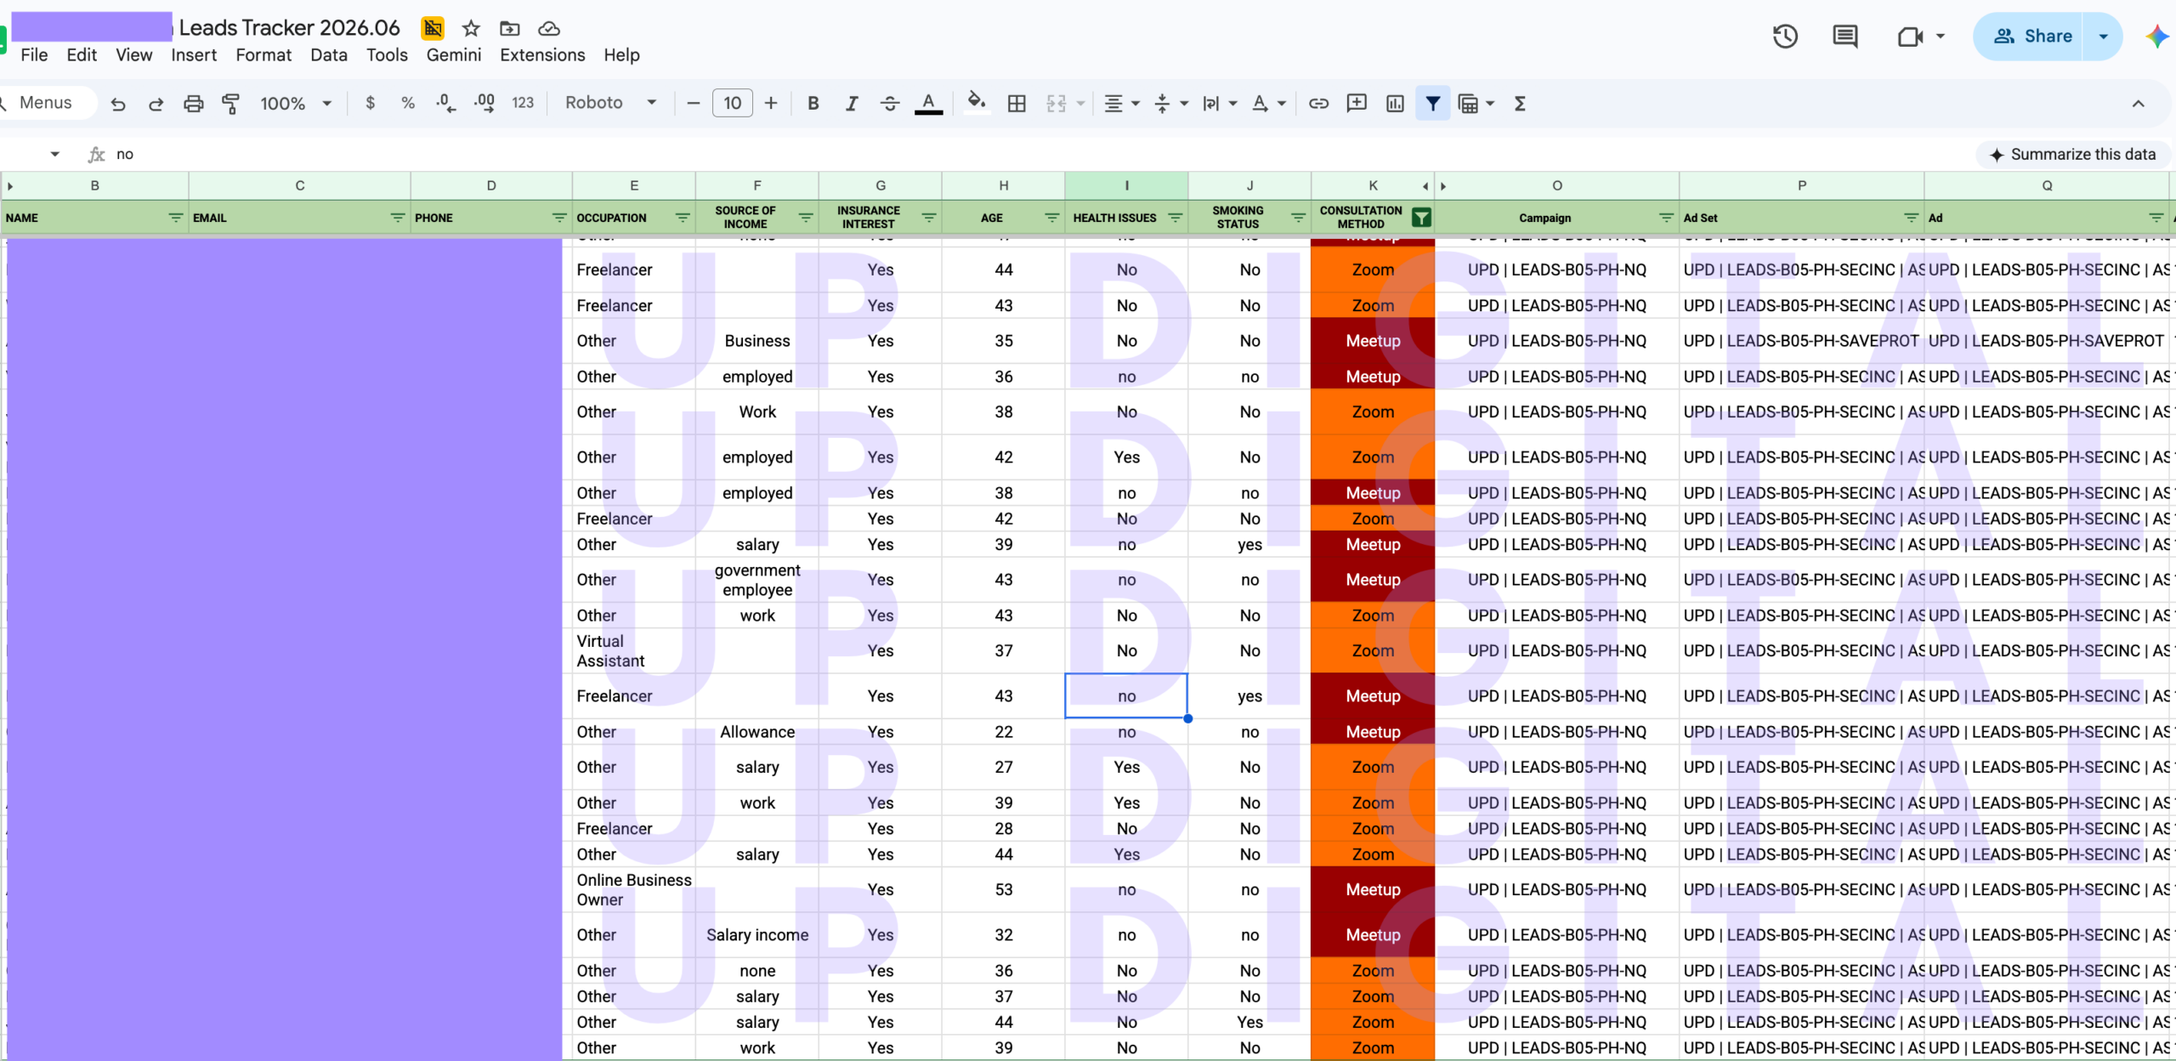Click the undo arrow icon
2176x1061 pixels.
118,104
